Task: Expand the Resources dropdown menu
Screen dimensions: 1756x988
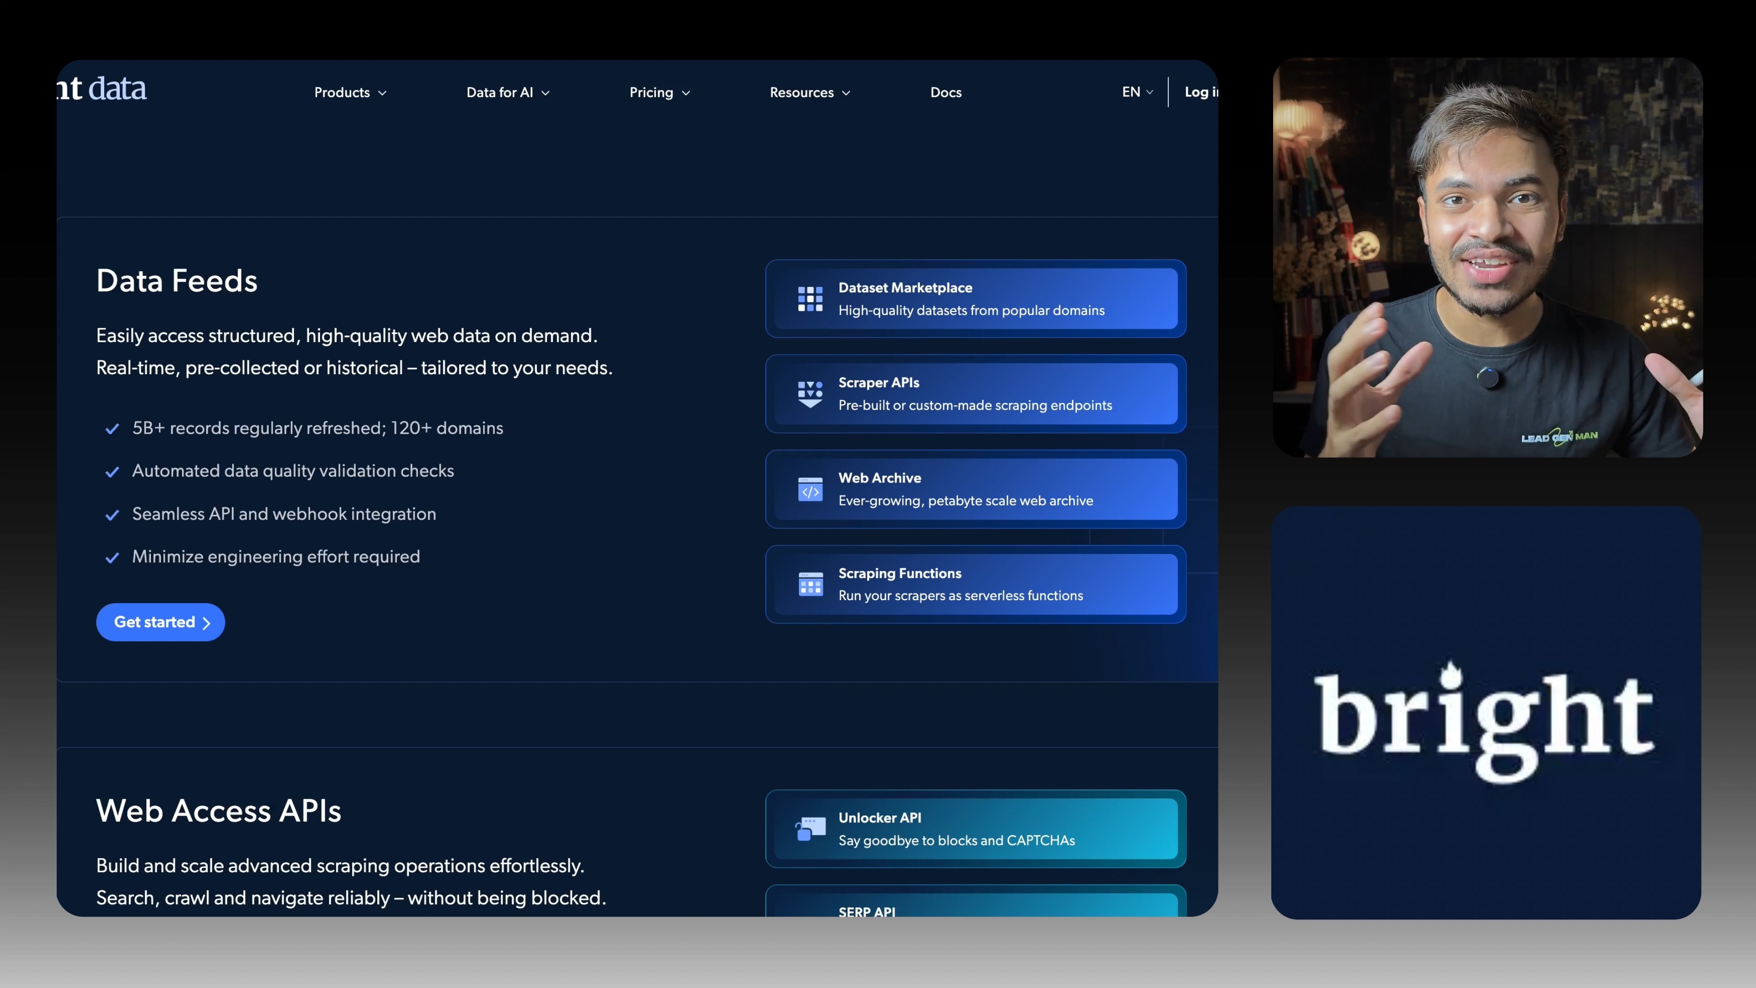Action: (x=810, y=92)
